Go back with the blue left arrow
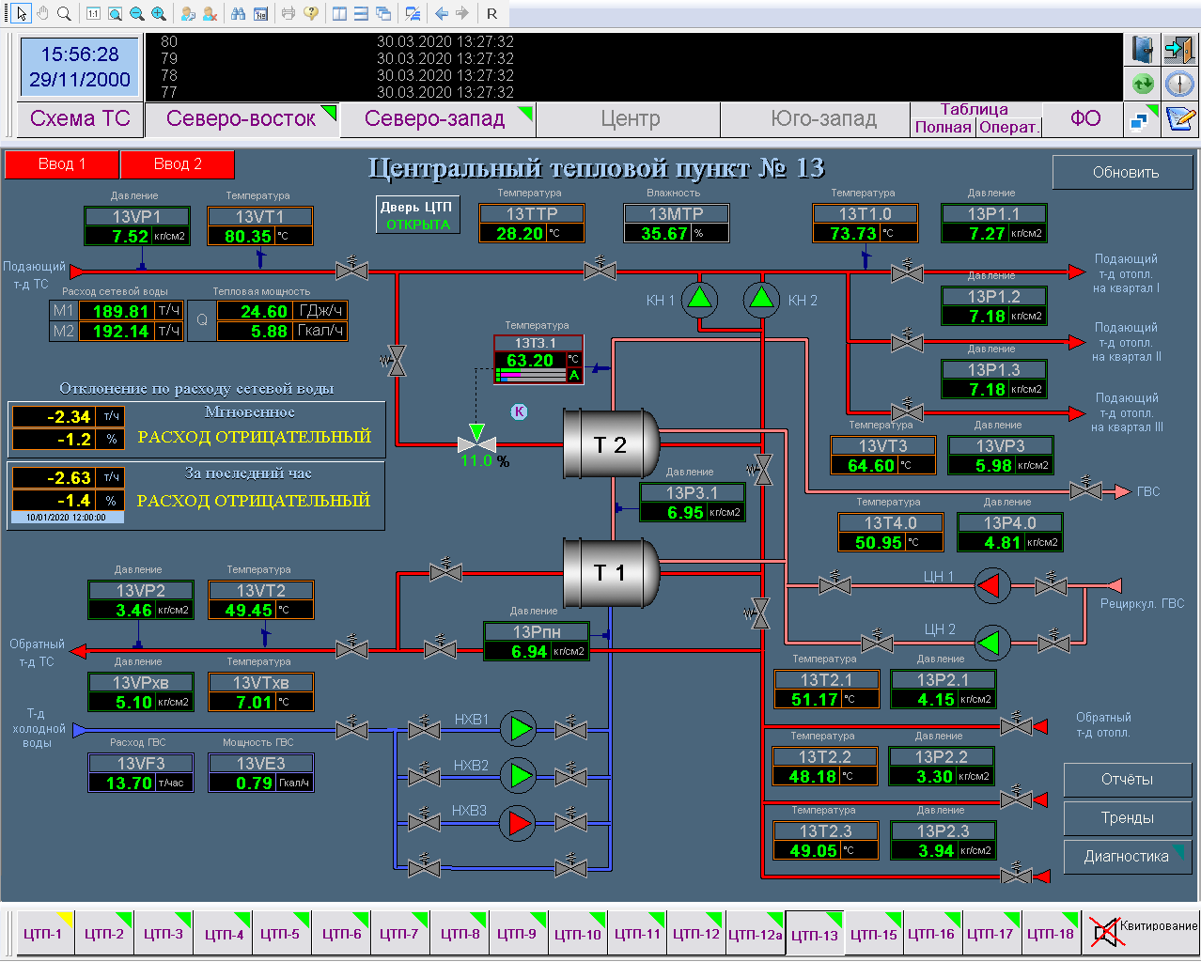Viewport: 1201px width, 962px height. (x=441, y=13)
